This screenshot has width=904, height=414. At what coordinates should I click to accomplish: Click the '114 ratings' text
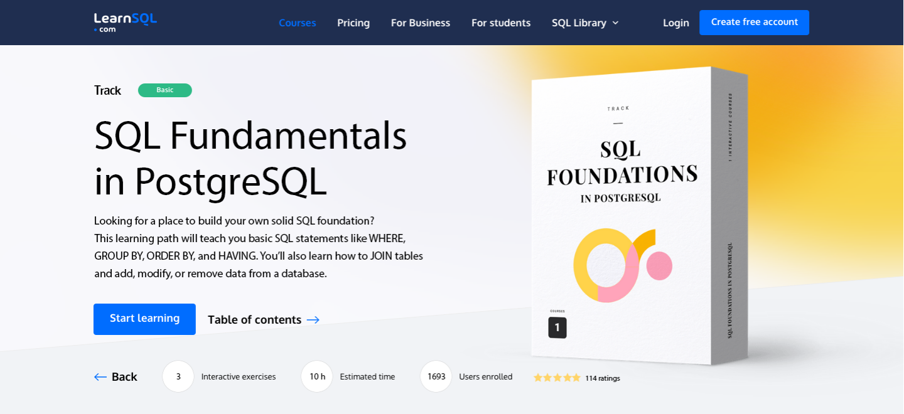coord(603,378)
